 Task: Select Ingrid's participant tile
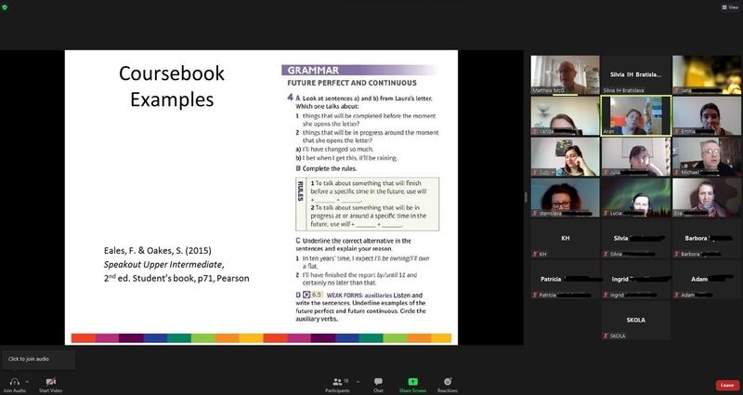pos(636,280)
